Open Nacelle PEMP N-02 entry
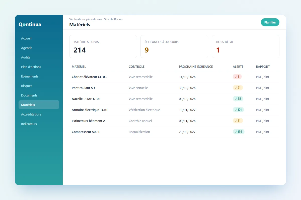 174,99
